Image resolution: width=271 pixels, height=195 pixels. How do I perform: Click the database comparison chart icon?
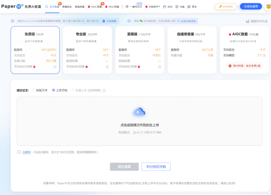point(248,21)
